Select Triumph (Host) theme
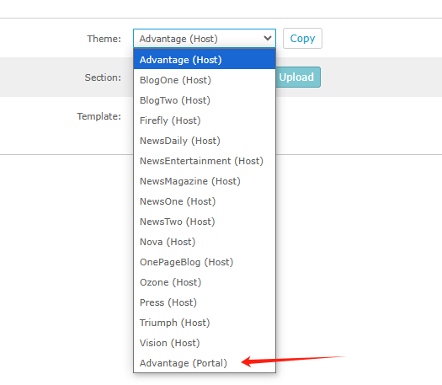 coord(205,323)
